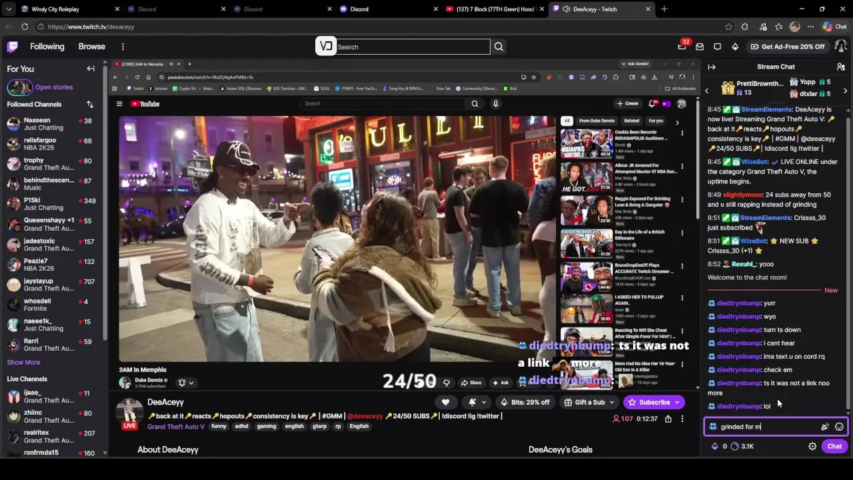Click DeeAceyy channel avatar

click(129, 413)
